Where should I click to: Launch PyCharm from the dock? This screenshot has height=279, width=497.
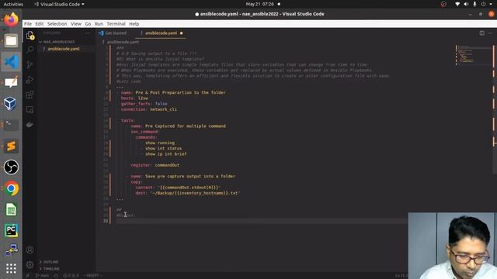point(11,230)
